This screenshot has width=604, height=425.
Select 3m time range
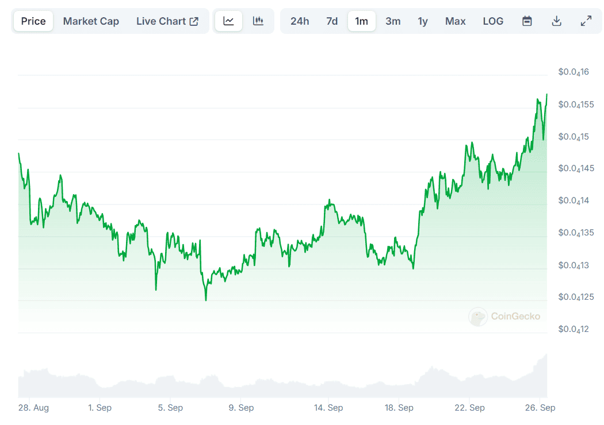coord(393,21)
